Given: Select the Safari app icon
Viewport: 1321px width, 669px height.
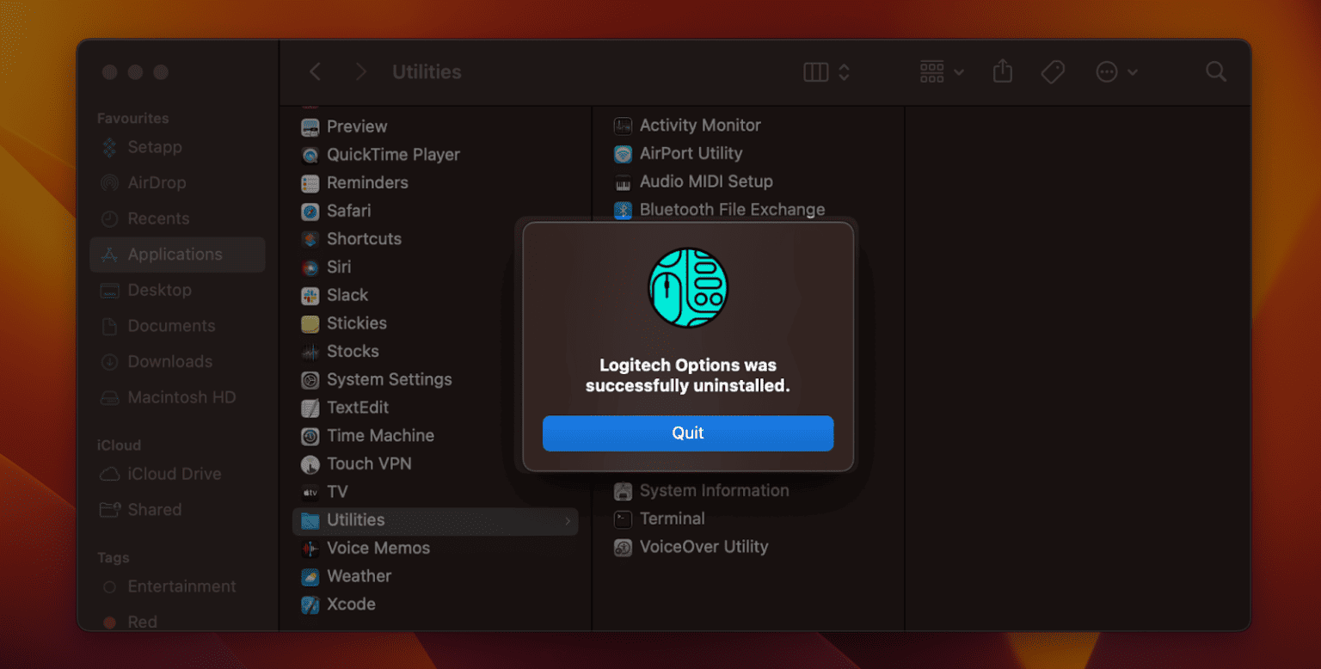Looking at the screenshot, I should click(310, 212).
